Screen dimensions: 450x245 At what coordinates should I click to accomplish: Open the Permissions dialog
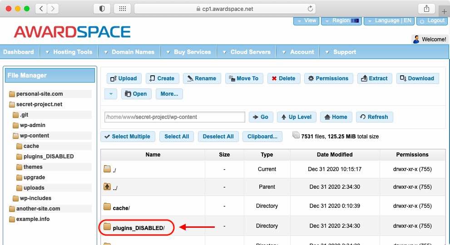pyautogui.click(x=328, y=78)
